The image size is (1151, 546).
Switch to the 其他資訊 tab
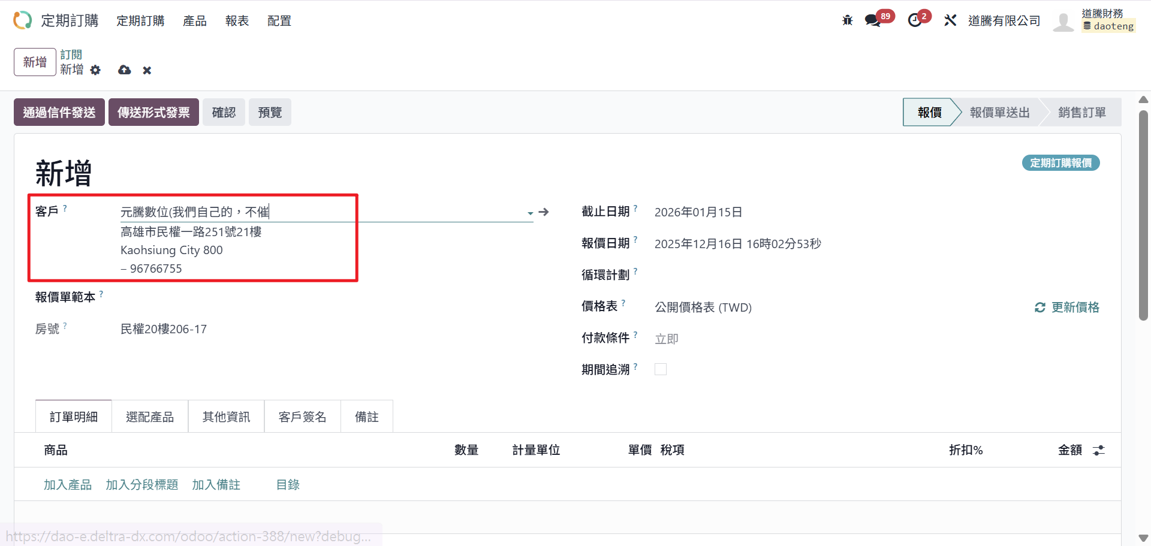(x=226, y=417)
